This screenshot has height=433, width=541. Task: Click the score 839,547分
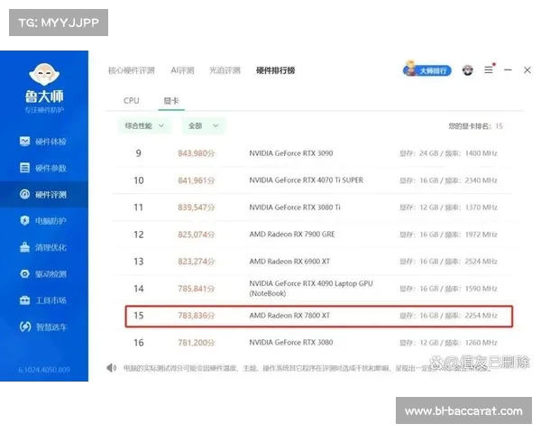click(197, 207)
